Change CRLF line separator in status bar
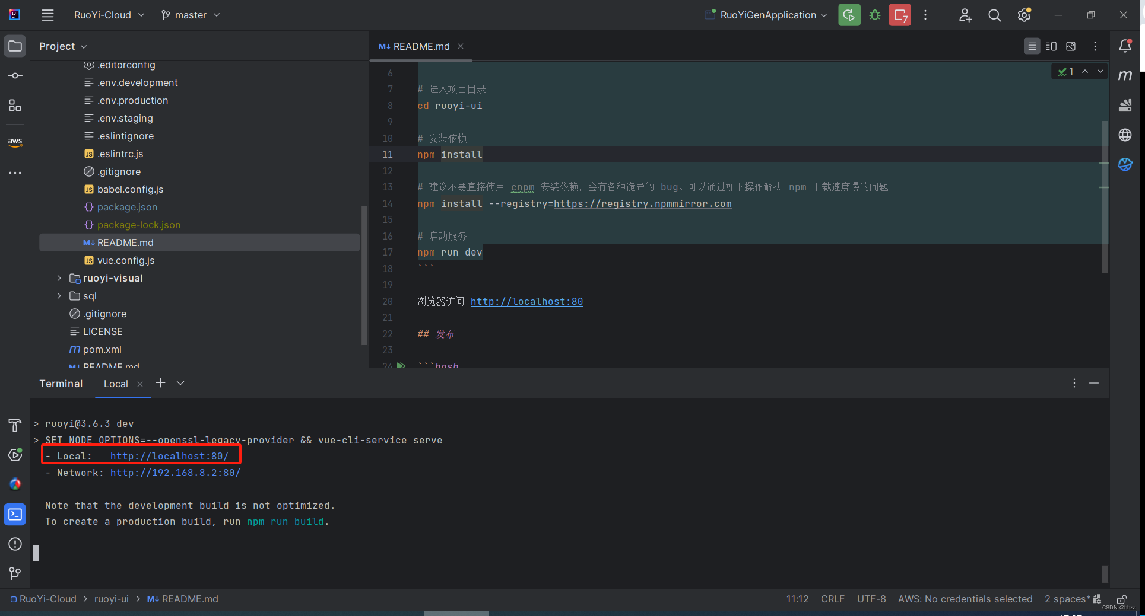Screen dimensions: 1145x616 click(x=832, y=599)
